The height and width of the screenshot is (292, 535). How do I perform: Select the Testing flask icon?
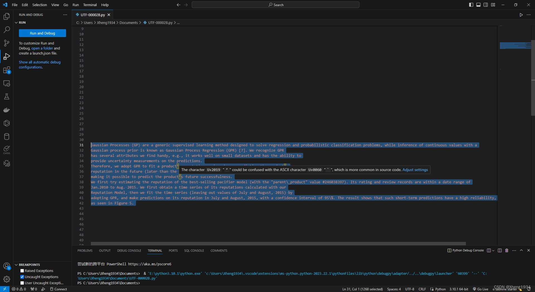[x=6, y=96]
